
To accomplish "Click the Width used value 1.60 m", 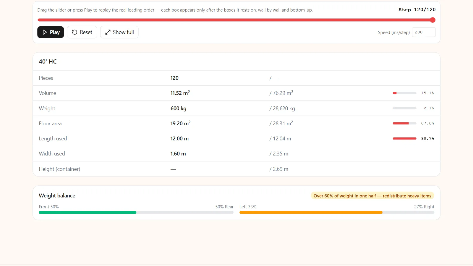I will [x=178, y=154].
